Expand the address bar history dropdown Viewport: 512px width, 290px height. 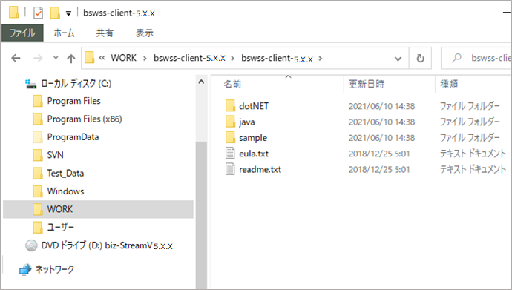tap(398, 59)
